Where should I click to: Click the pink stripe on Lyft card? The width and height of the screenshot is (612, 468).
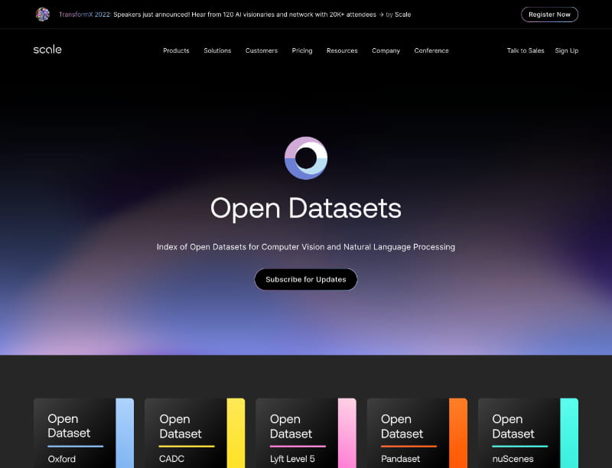(347, 433)
